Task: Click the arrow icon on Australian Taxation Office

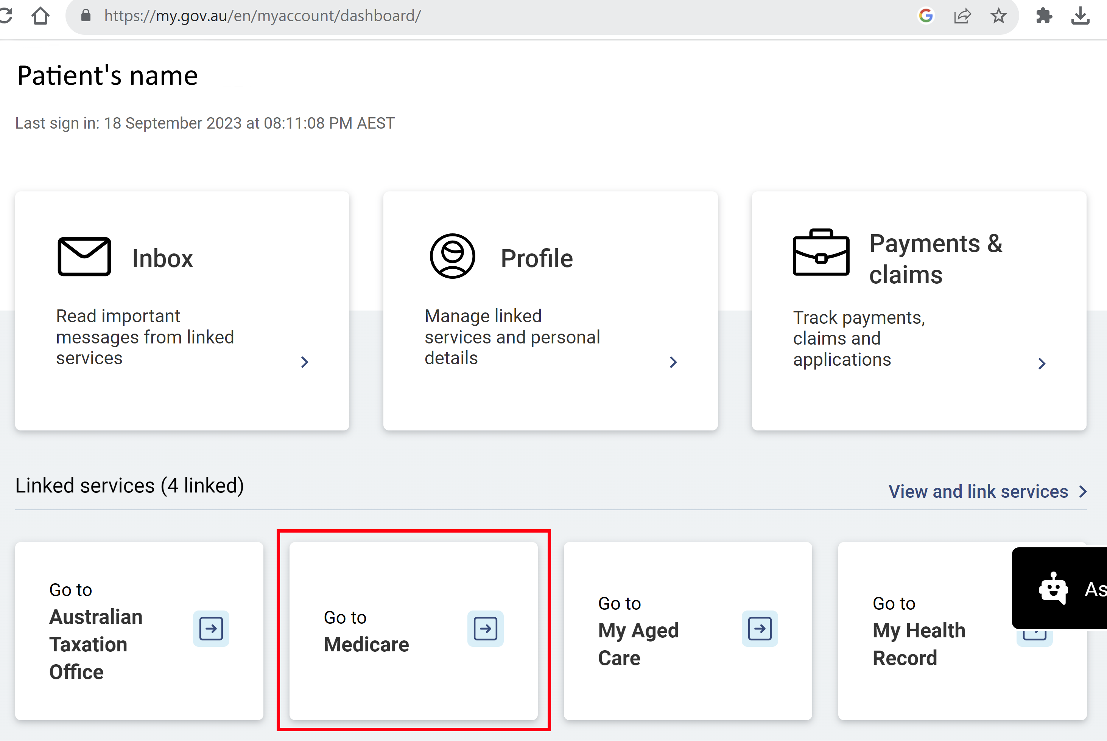Action: (211, 629)
